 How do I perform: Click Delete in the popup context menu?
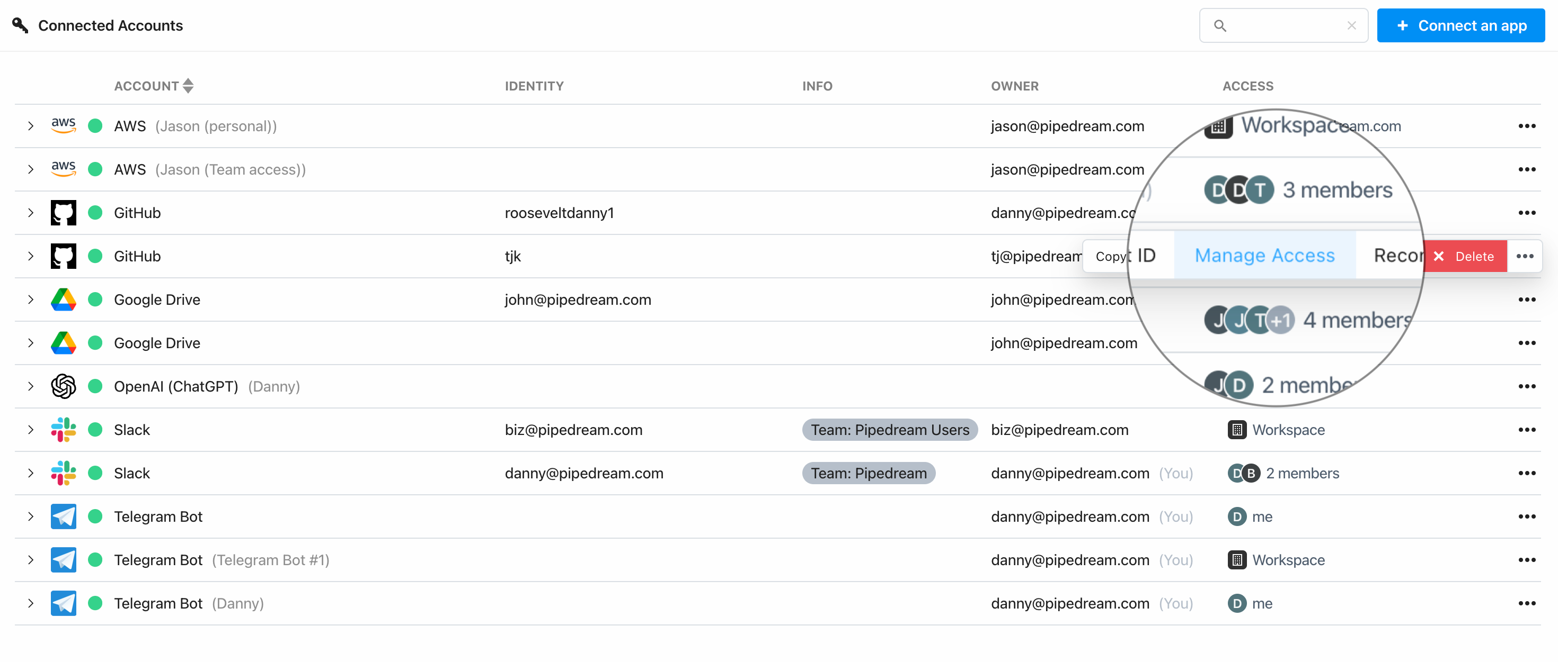pos(1474,256)
